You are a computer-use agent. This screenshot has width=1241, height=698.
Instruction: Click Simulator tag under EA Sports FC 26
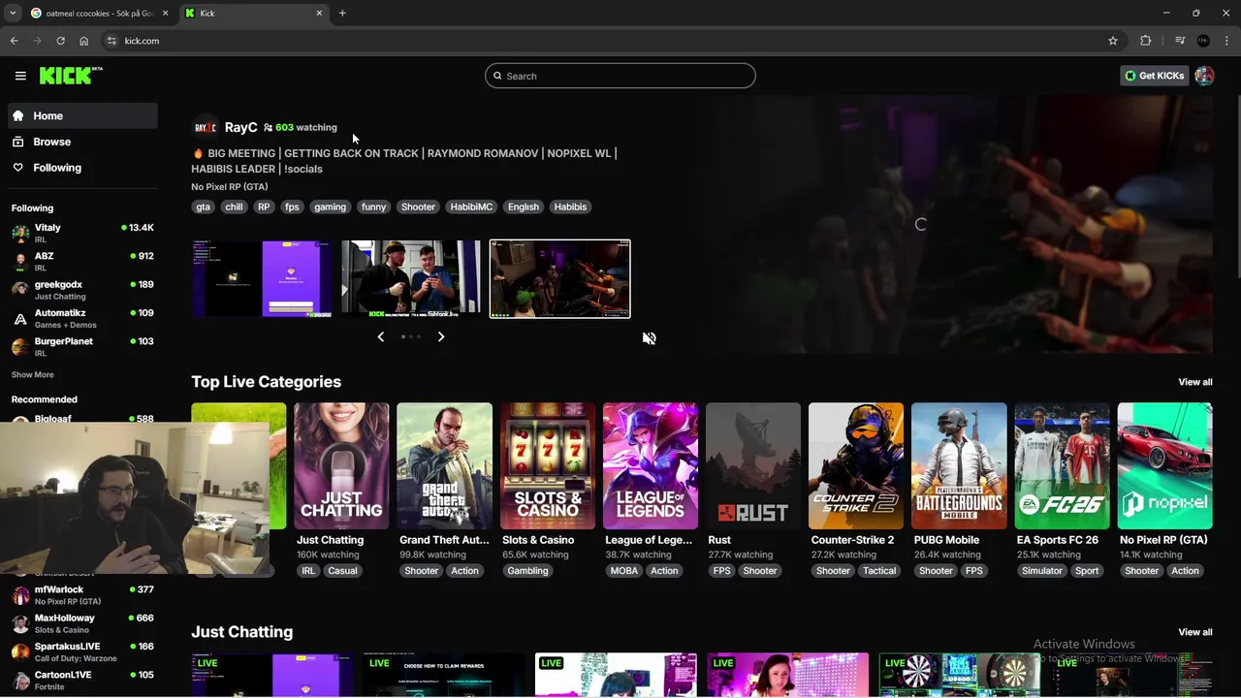click(1041, 571)
